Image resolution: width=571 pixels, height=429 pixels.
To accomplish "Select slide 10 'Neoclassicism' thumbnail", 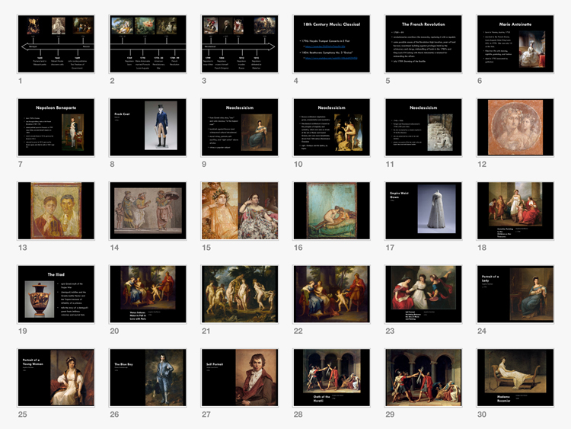I will click(x=331, y=127).
